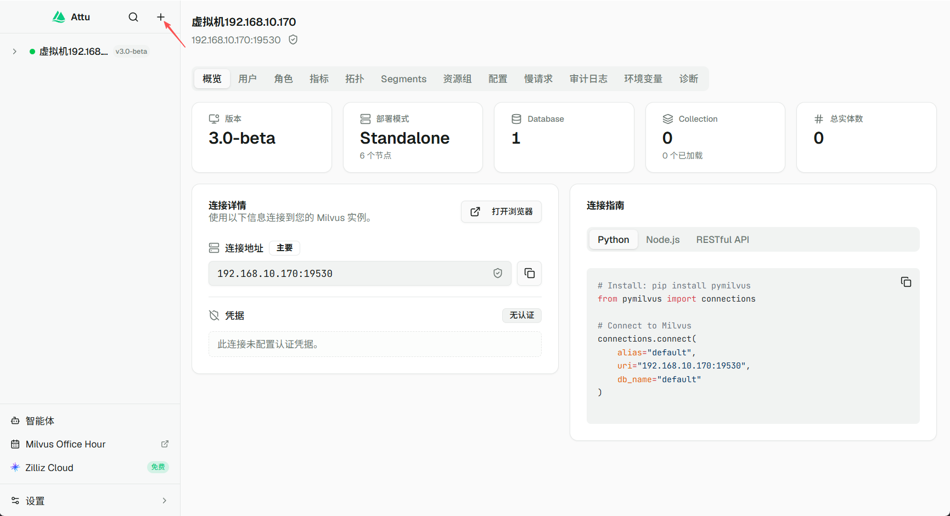The image size is (950, 516).
Task: Click the 6 个节点 text
Action: click(x=376, y=156)
